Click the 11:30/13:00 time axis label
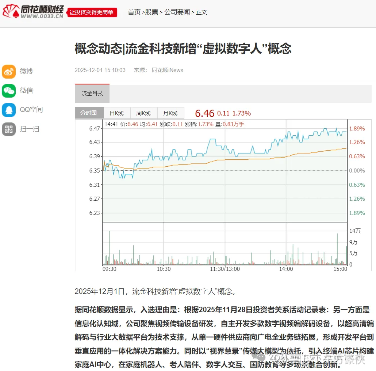The image size is (376, 371). tap(225, 269)
